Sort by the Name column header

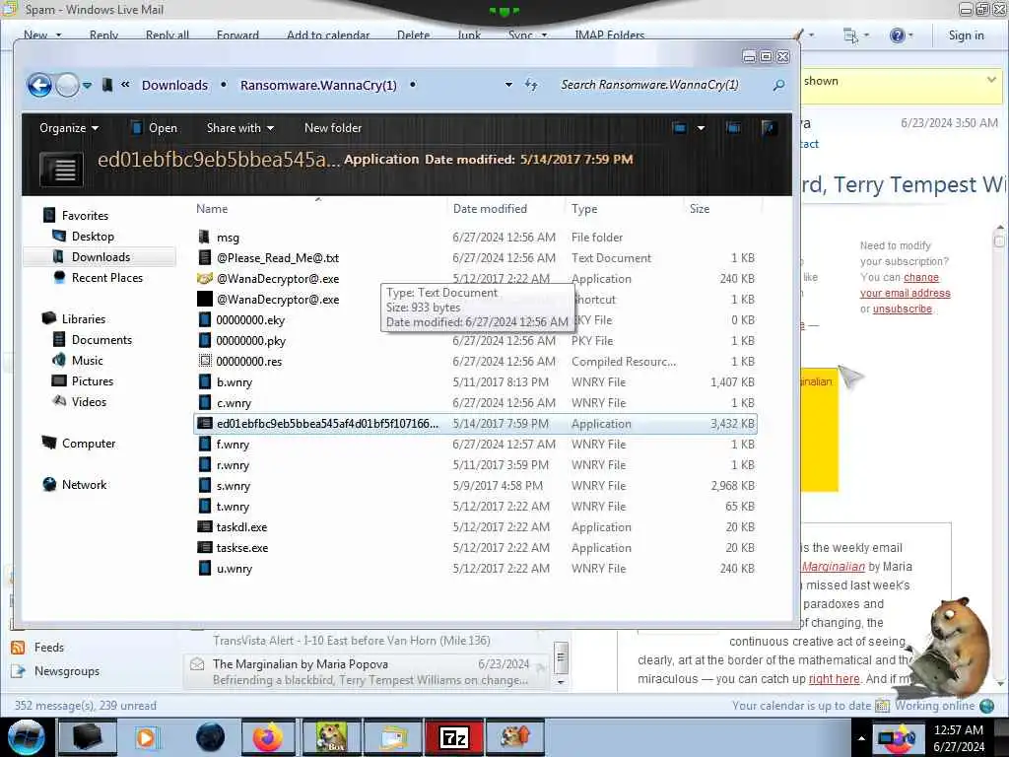[x=212, y=209]
